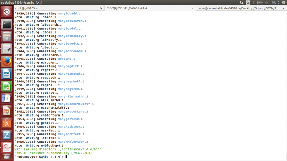Click the terminal scrollbar on right edge
The image size is (287, 161).
tap(286, 157)
